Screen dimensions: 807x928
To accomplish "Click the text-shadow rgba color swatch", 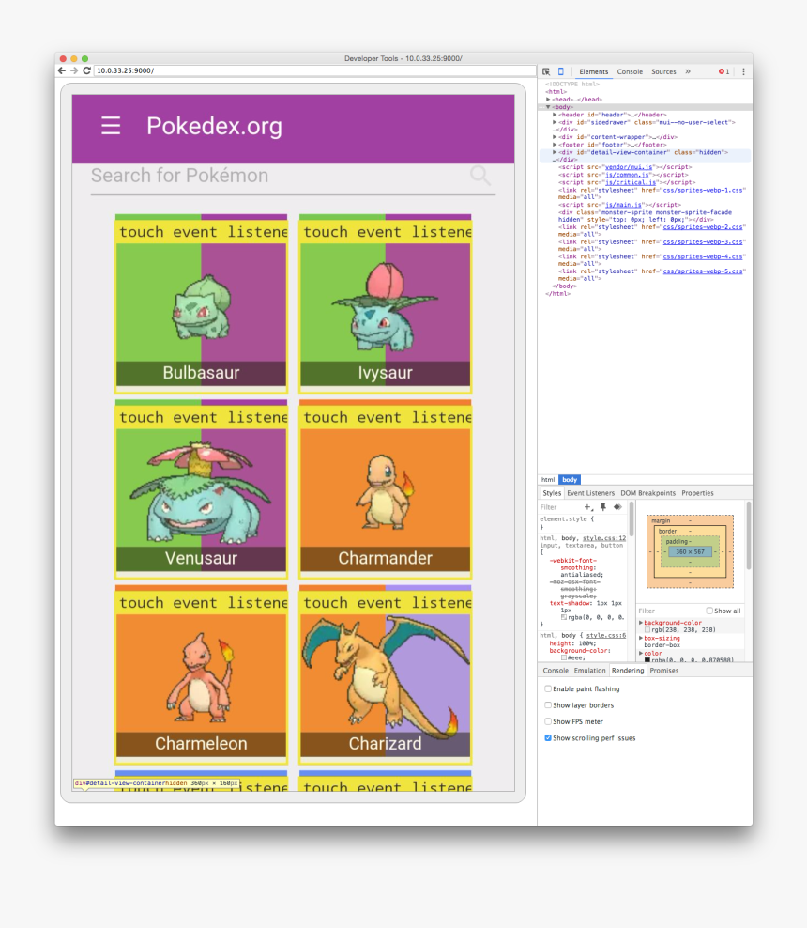I will (563, 617).
